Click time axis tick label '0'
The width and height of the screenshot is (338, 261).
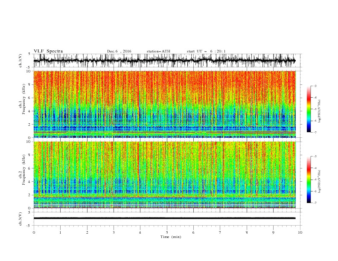click(34, 232)
